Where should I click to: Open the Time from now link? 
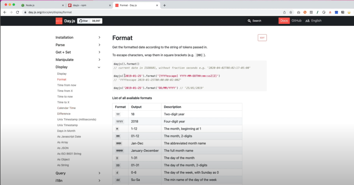67,85
